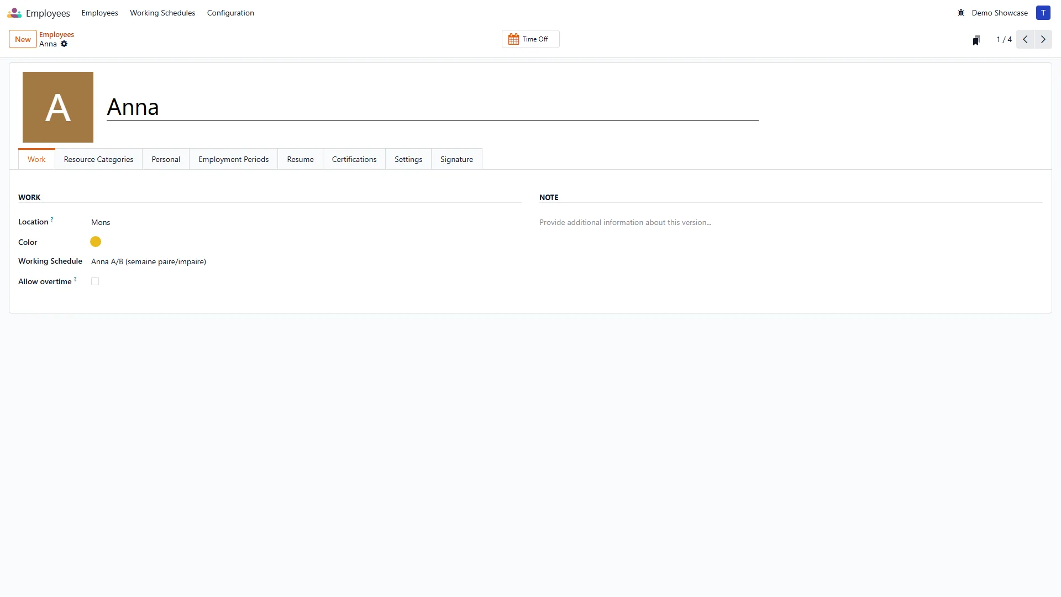Switch to Resource Categories tab
This screenshot has height=597, width=1061.
pos(98,159)
